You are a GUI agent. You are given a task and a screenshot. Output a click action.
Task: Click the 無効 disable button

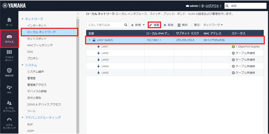pos(182,25)
